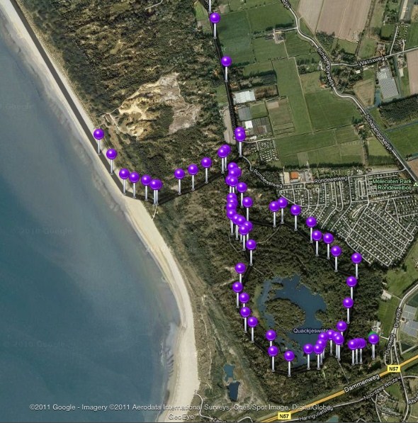Click the green camping triangle icon near Molecaten Park

click(x=416, y=184)
